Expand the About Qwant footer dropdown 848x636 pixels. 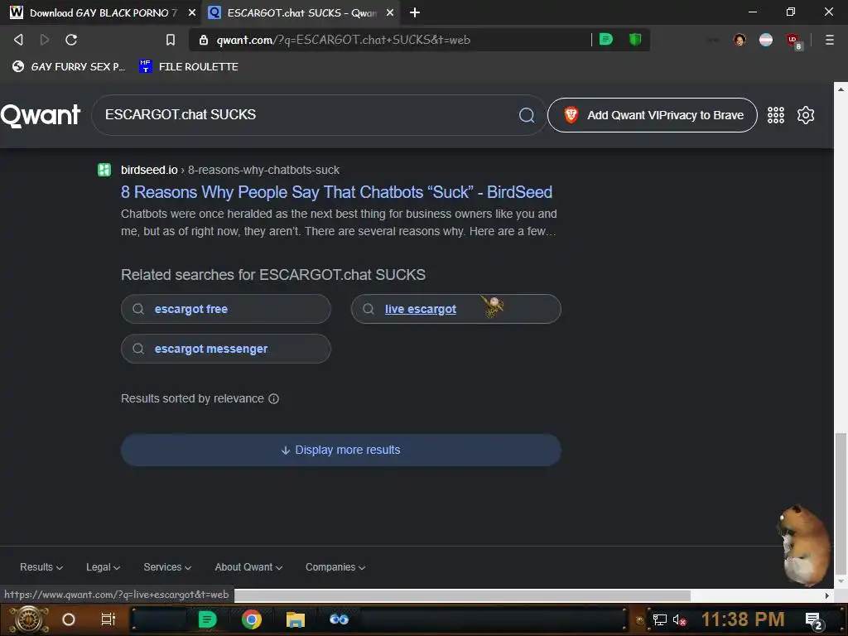click(x=248, y=566)
